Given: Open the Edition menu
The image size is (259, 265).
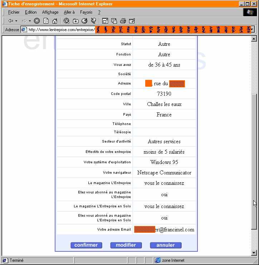Looking at the screenshot, I should coord(31,12).
